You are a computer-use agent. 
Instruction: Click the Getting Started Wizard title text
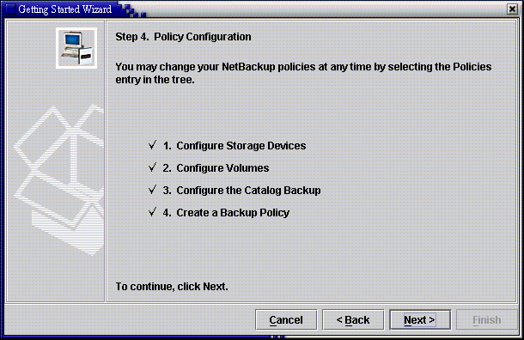click(64, 9)
